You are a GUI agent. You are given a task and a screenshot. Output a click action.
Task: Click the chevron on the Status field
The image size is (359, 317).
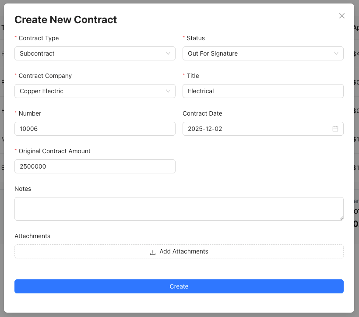(x=337, y=53)
